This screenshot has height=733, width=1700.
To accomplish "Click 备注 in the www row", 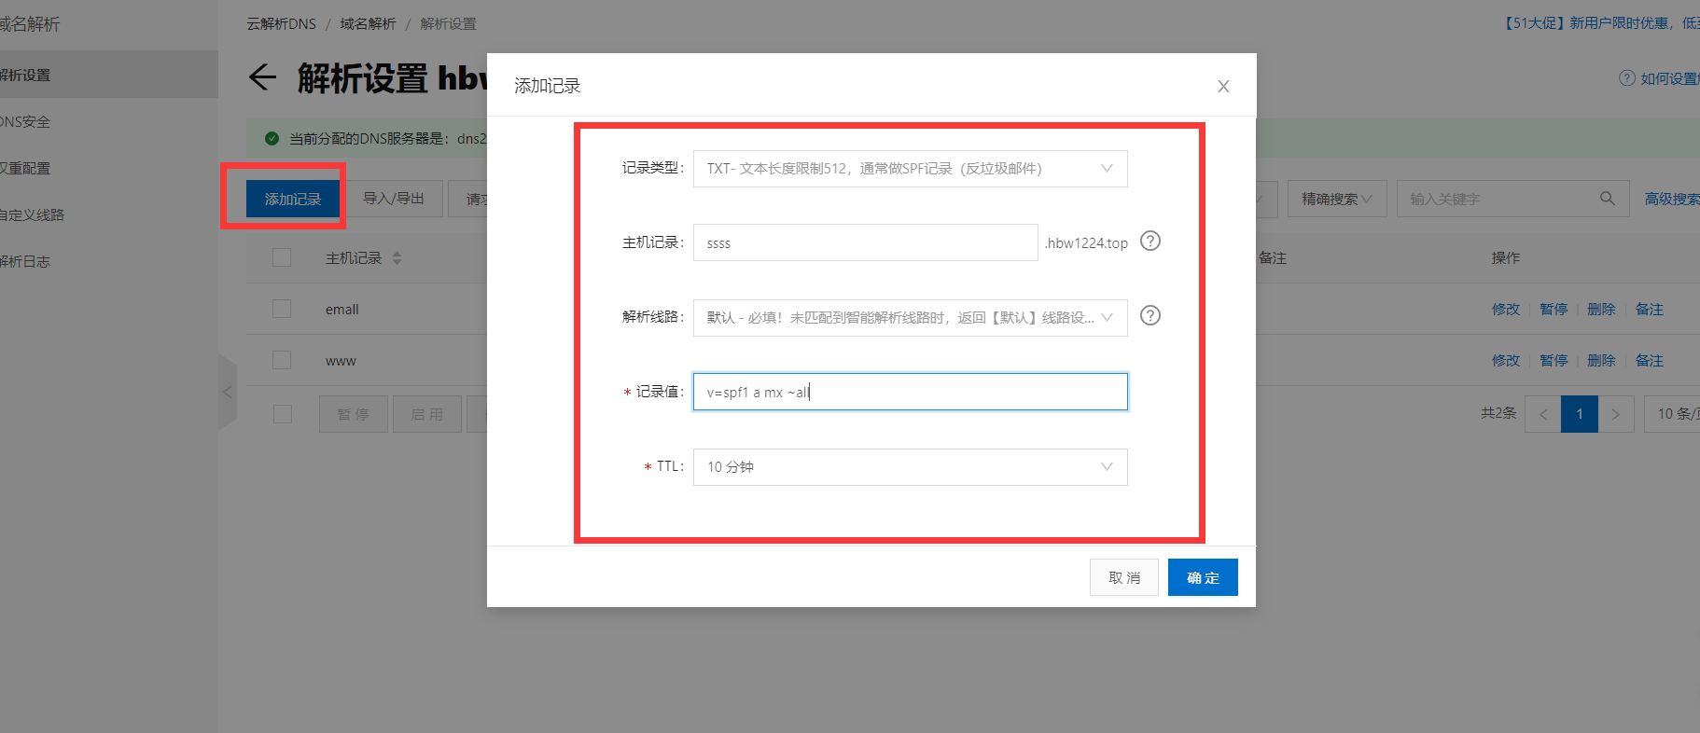I will click(1649, 360).
